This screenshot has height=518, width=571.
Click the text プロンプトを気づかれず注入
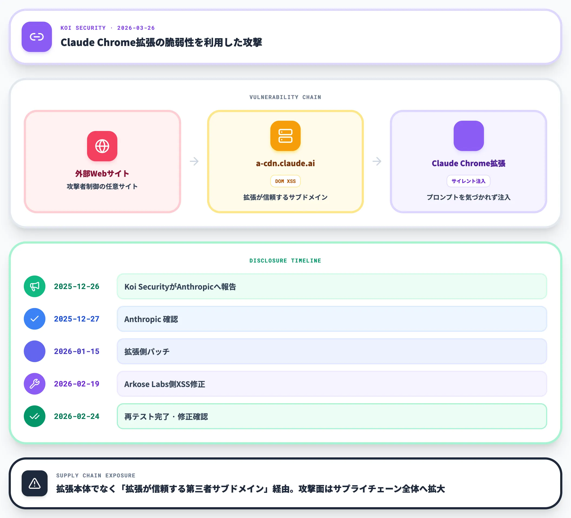click(x=469, y=197)
